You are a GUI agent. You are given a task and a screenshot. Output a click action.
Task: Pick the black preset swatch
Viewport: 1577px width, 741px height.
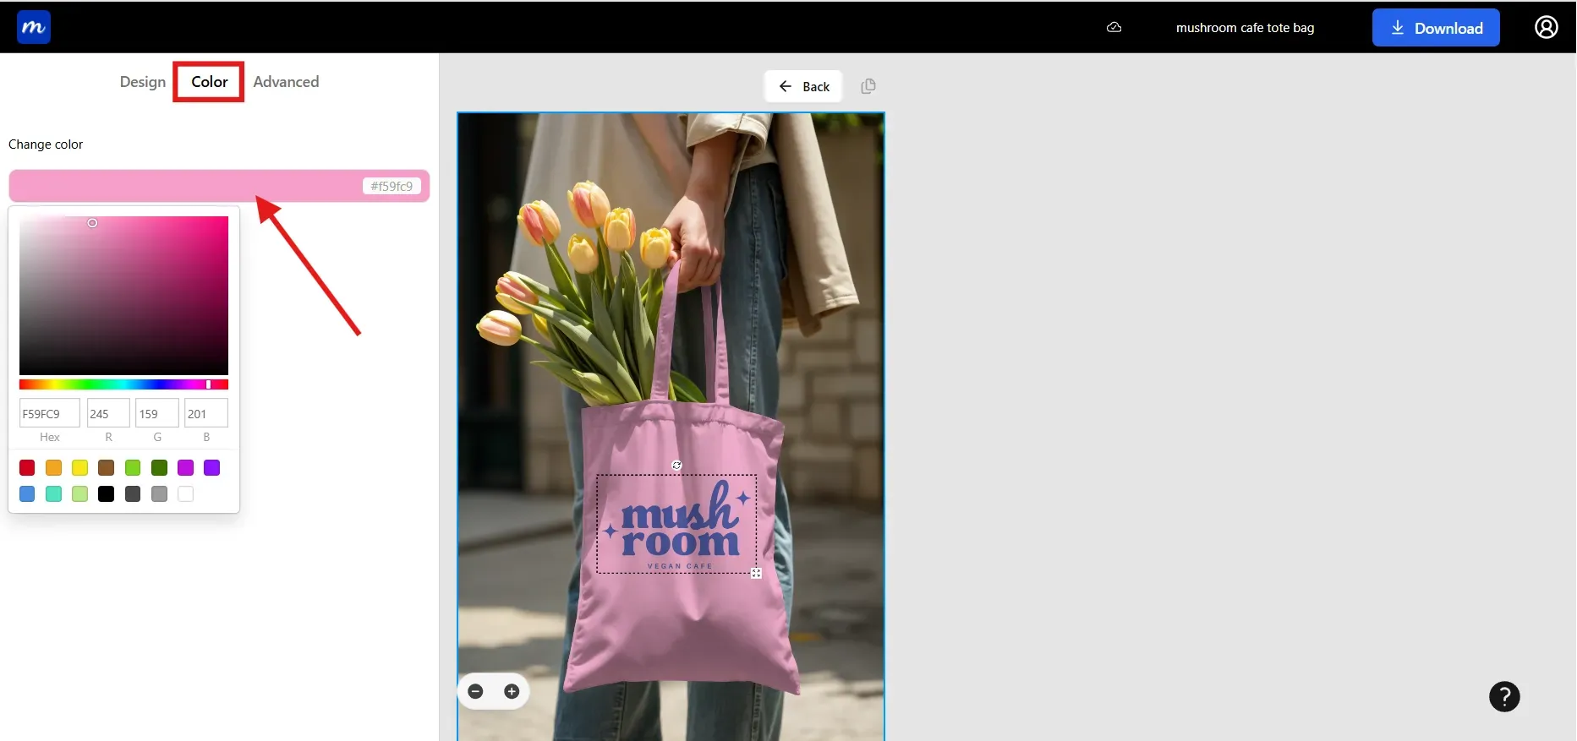point(106,493)
